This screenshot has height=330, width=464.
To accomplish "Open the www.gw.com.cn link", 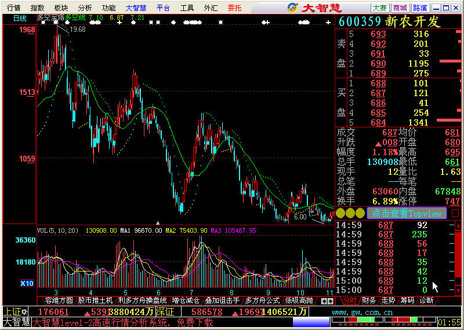I will point(362,312).
